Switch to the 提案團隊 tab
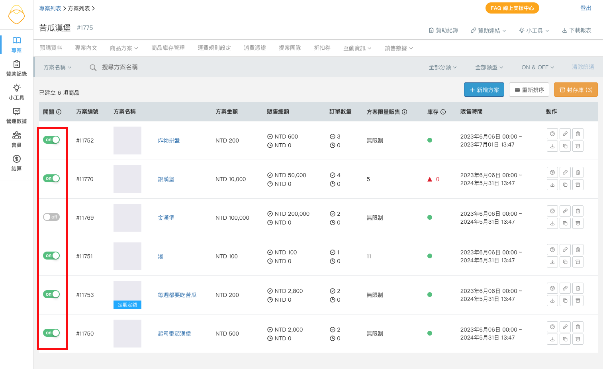 point(290,48)
